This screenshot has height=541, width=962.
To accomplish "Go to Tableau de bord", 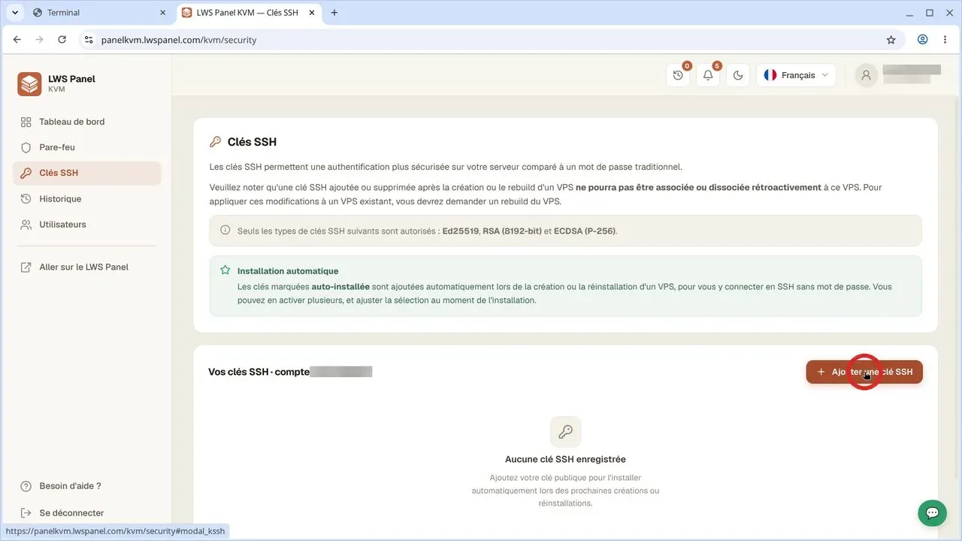I will pyautogui.click(x=87, y=122).
